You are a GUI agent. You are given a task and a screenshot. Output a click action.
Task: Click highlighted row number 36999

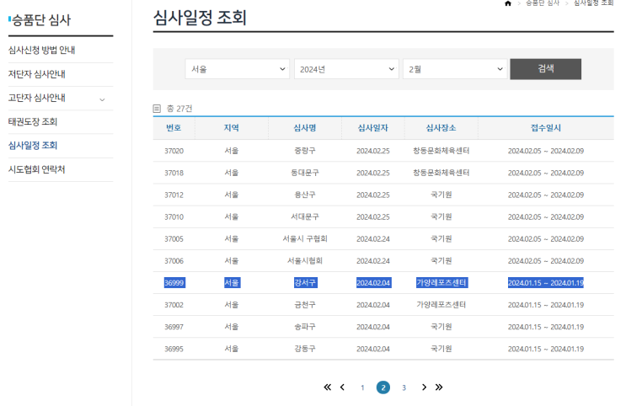174,283
